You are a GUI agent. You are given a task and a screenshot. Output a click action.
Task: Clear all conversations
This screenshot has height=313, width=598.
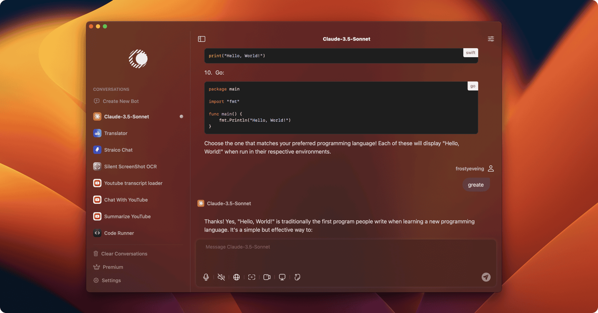click(124, 253)
